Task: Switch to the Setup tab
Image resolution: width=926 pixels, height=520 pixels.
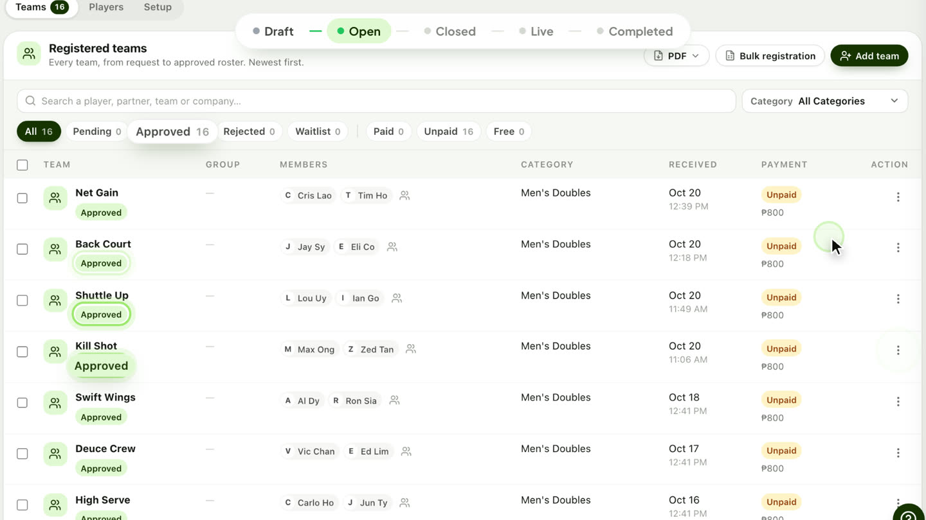Action: pos(158,7)
